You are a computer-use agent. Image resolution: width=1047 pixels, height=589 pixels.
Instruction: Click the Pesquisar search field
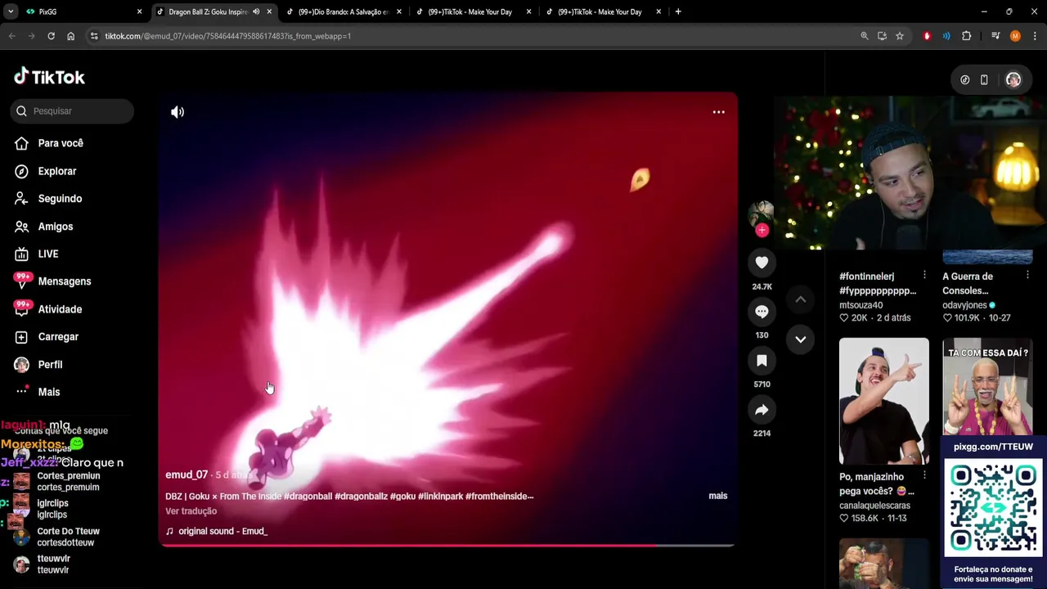72,111
